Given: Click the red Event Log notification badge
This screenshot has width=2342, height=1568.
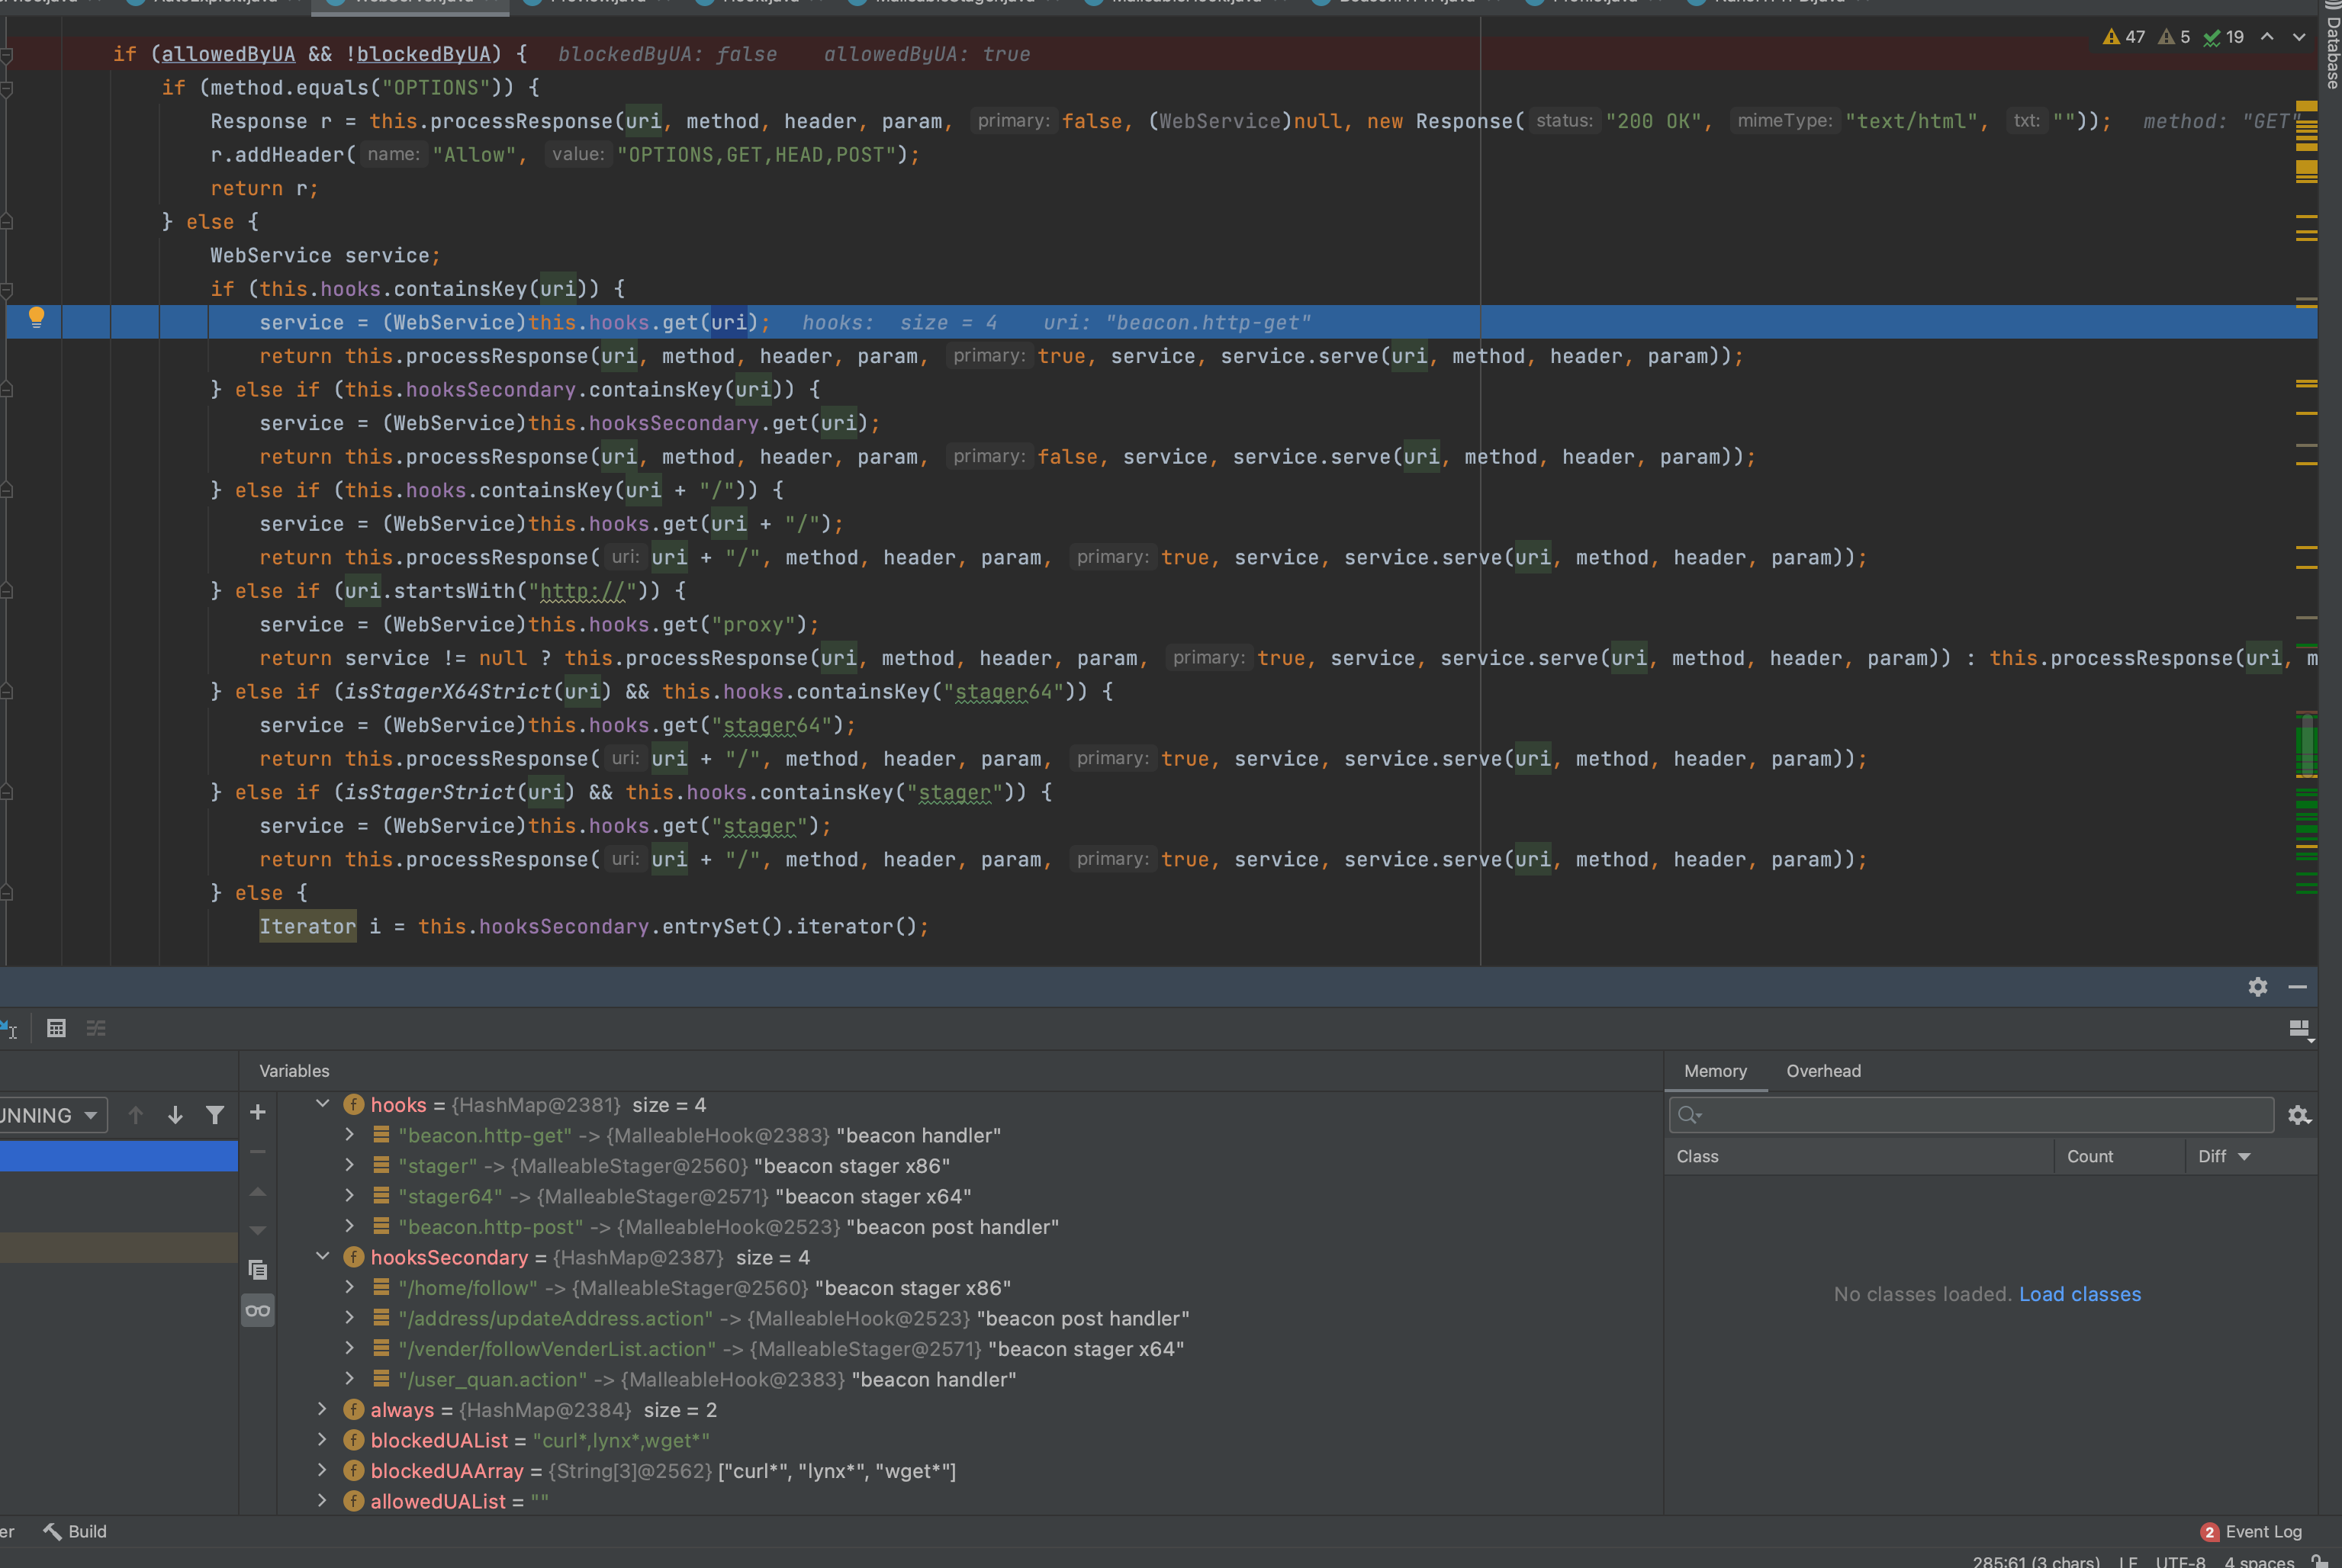Looking at the screenshot, I should pyautogui.click(x=2210, y=1532).
